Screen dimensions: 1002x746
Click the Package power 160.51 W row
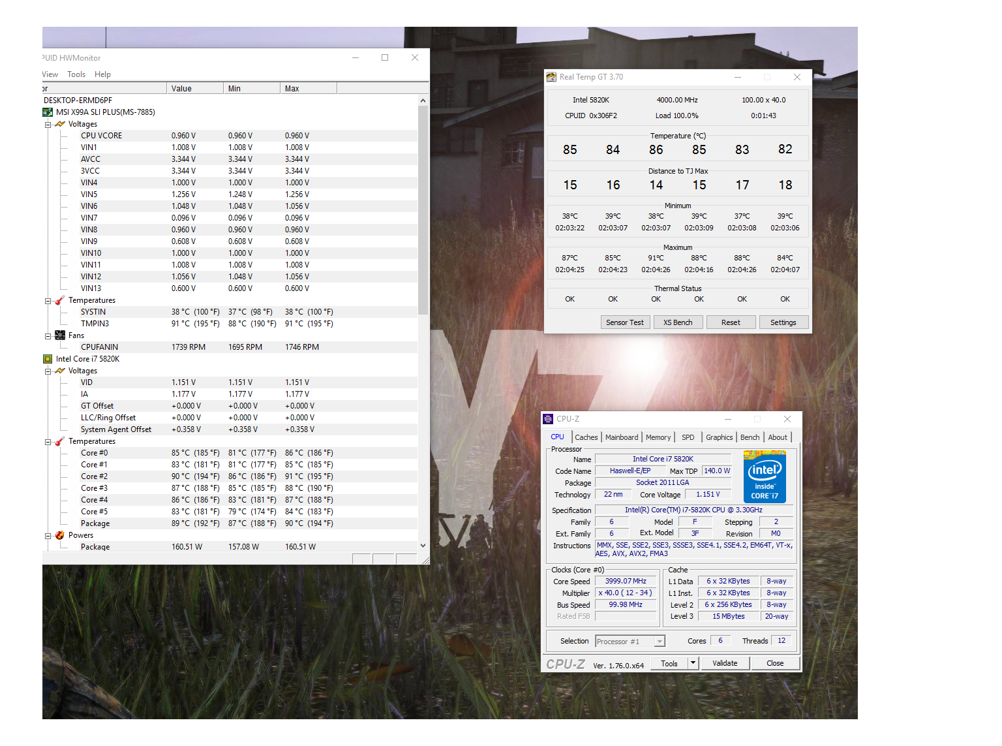(230, 547)
